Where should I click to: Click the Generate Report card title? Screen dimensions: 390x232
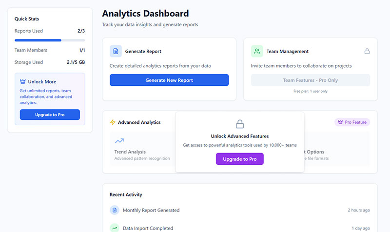click(x=143, y=52)
